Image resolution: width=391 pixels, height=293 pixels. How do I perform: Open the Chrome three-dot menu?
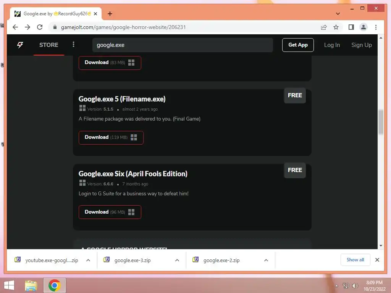point(376,27)
